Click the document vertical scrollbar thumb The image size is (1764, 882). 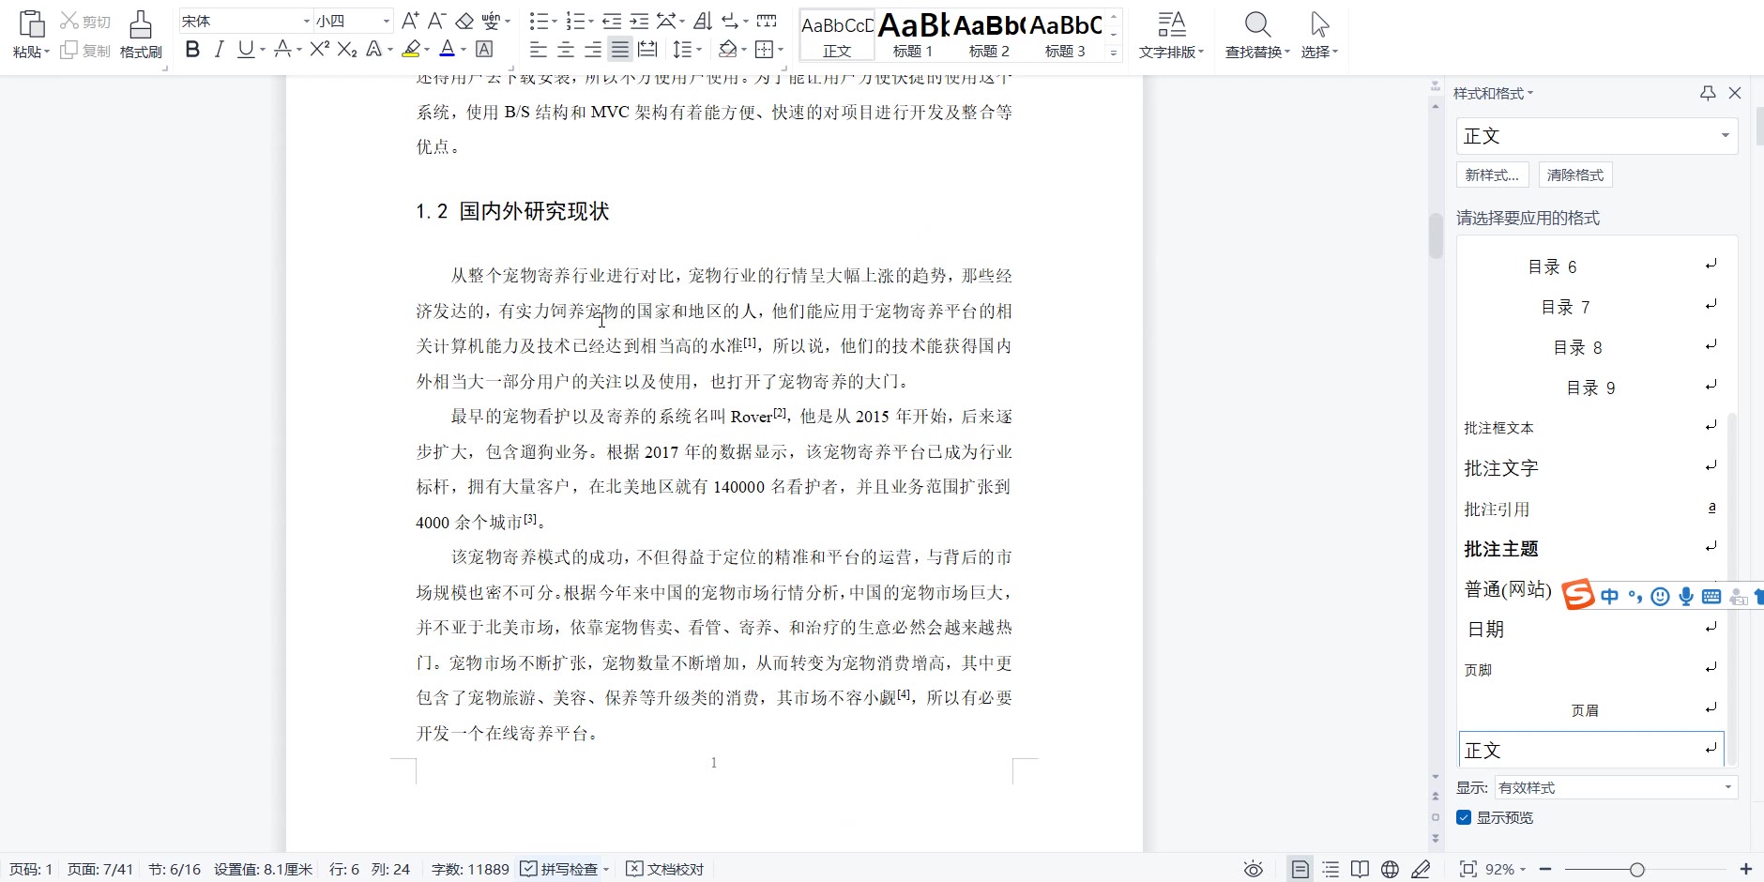tap(1436, 236)
